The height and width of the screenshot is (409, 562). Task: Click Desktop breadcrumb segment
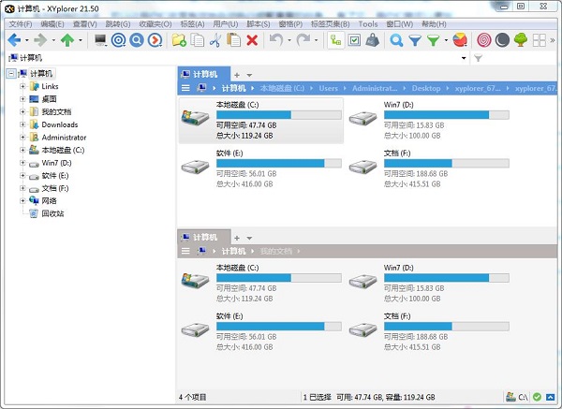pos(426,88)
